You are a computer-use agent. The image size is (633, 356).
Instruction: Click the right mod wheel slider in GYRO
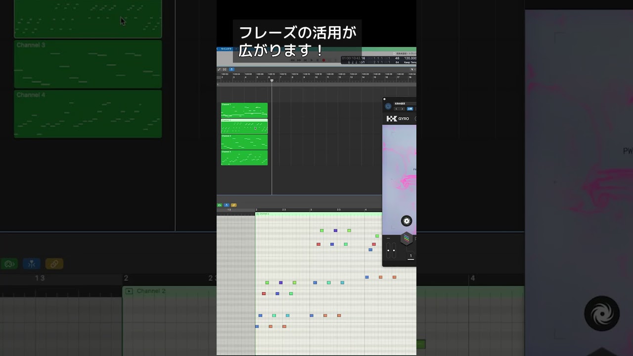394,250
